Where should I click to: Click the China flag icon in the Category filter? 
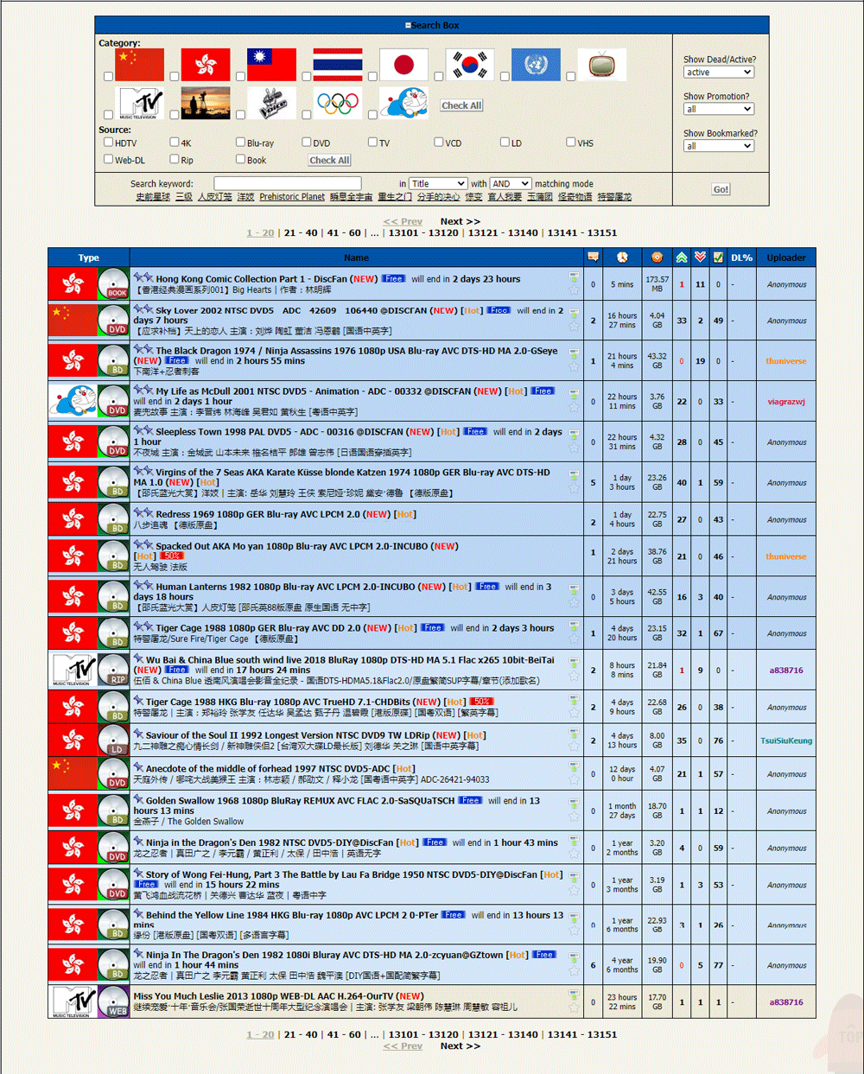(x=139, y=65)
